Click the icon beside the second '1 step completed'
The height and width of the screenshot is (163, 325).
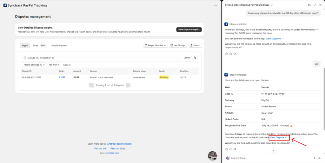click(226, 75)
